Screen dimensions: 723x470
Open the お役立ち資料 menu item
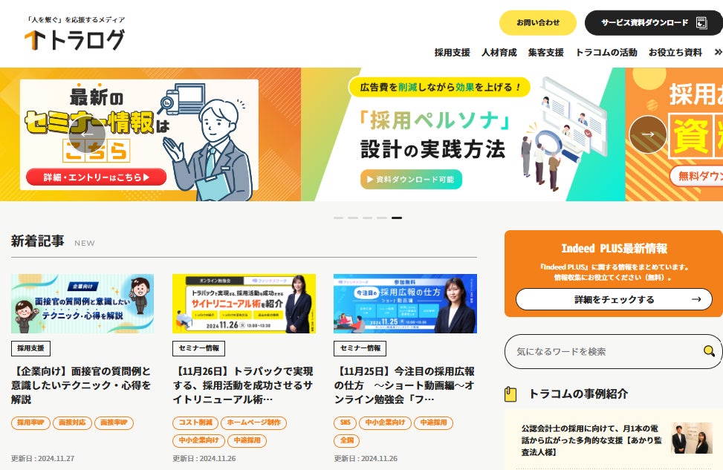click(675, 53)
